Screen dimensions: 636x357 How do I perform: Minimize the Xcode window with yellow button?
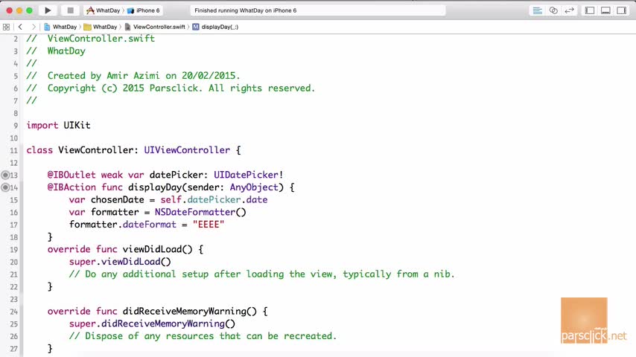click(x=19, y=10)
